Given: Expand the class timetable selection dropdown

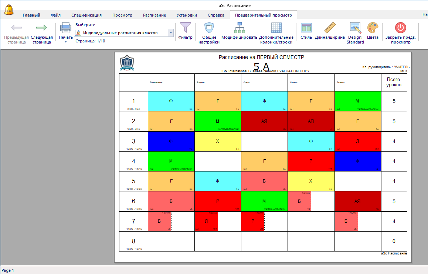Looking at the screenshot, I should (171, 33).
